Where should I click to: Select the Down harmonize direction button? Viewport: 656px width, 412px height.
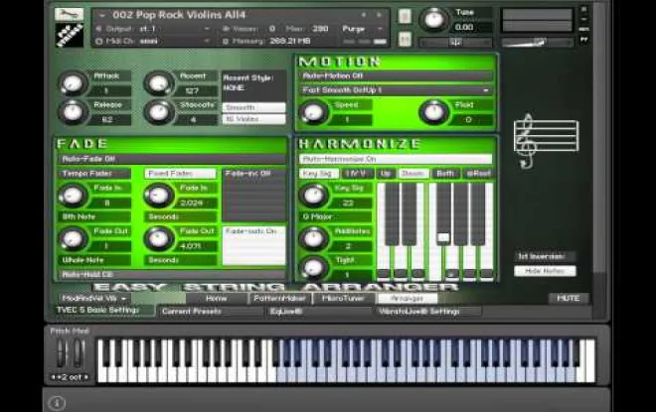coord(413,174)
